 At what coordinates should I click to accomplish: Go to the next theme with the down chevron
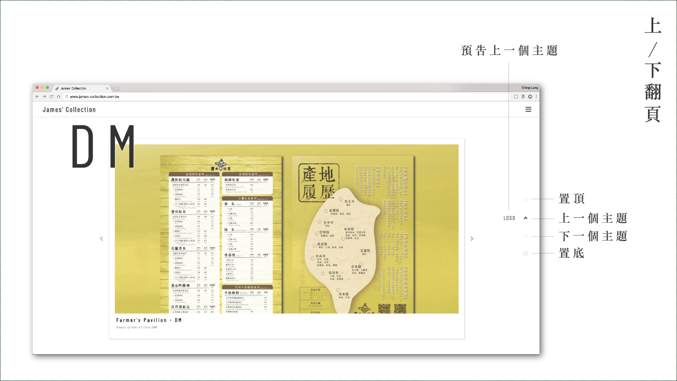(x=526, y=236)
